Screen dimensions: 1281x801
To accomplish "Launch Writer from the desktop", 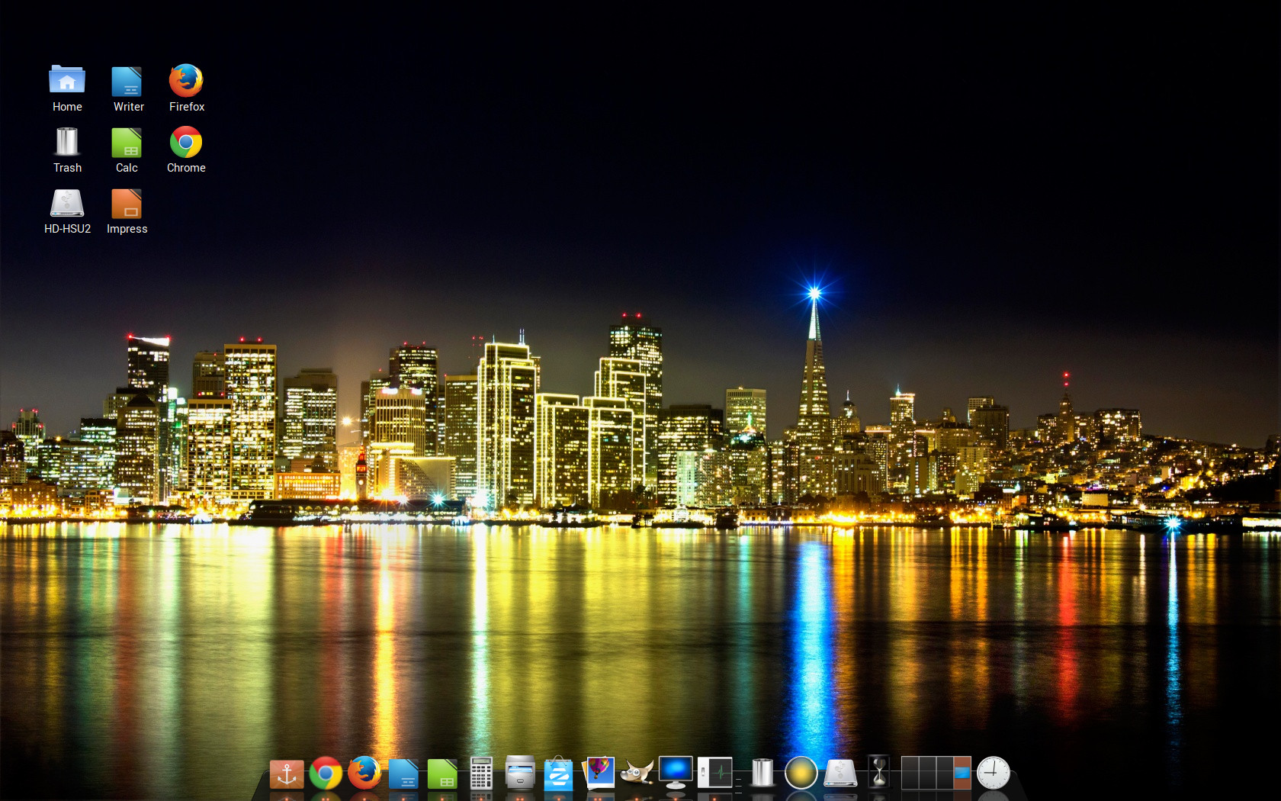I will point(127,81).
